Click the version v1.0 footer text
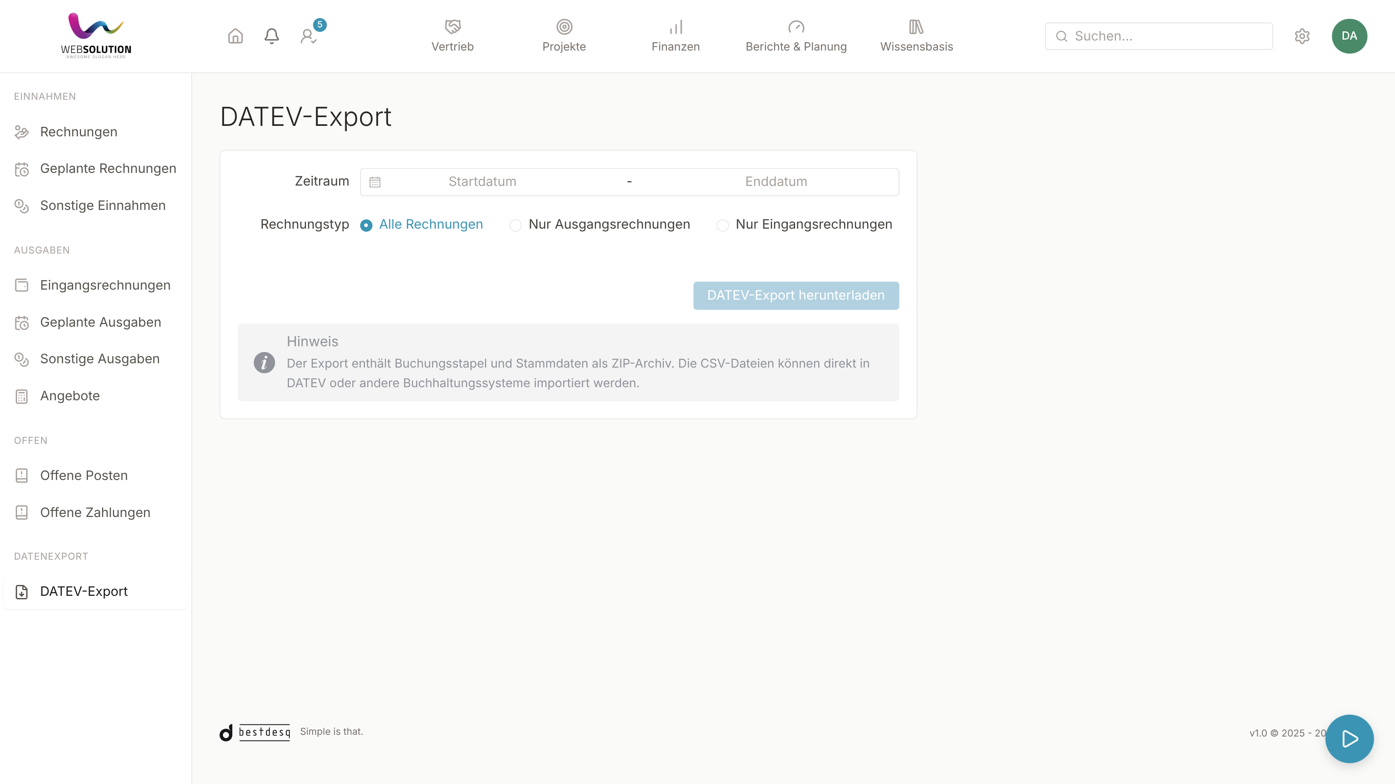Viewport: 1395px width, 784px height. [x=1287, y=733]
